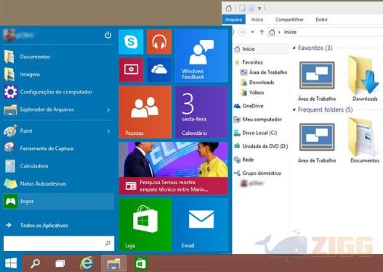Open Documentos from Start menu
The width and height of the screenshot is (383, 272).
click(x=59, y=57)
